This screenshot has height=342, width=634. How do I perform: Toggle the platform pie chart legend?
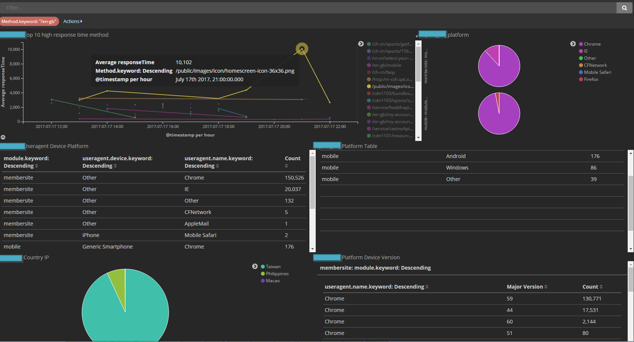click(573, 44)
